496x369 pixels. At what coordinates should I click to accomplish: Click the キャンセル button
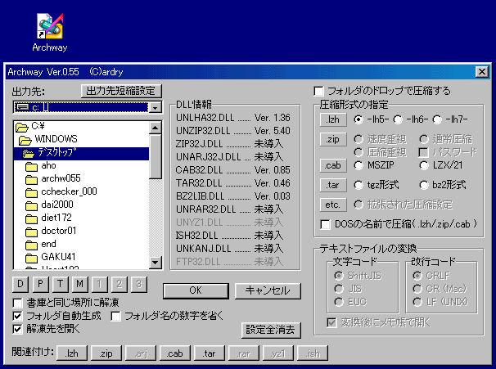click(x=263, y=290)
